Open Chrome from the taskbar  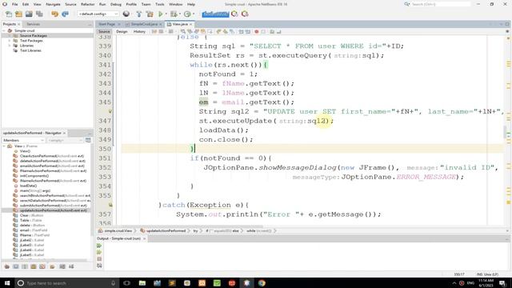point(262,283)
